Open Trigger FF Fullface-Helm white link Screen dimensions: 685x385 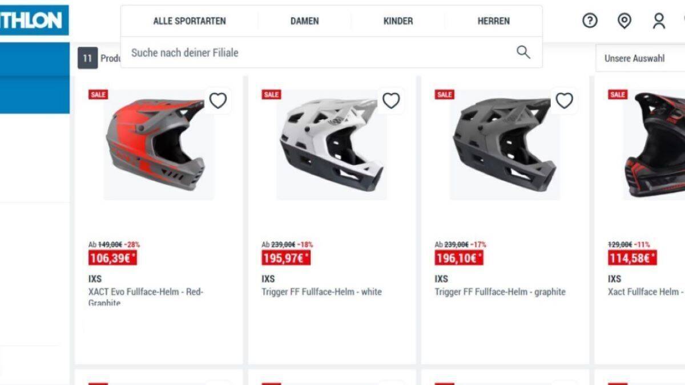[322, 292]
